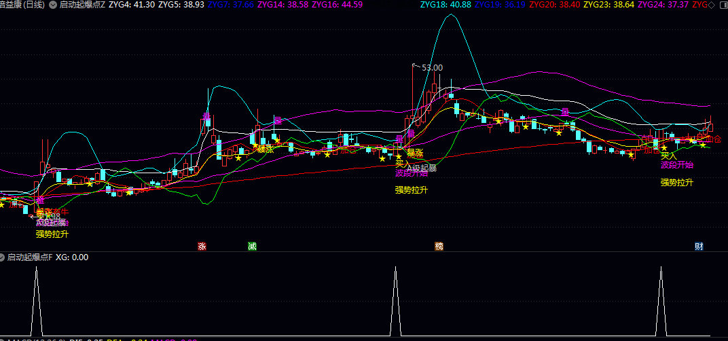Click the orange 榜 marker on the time axis

[x=439, y=246]
